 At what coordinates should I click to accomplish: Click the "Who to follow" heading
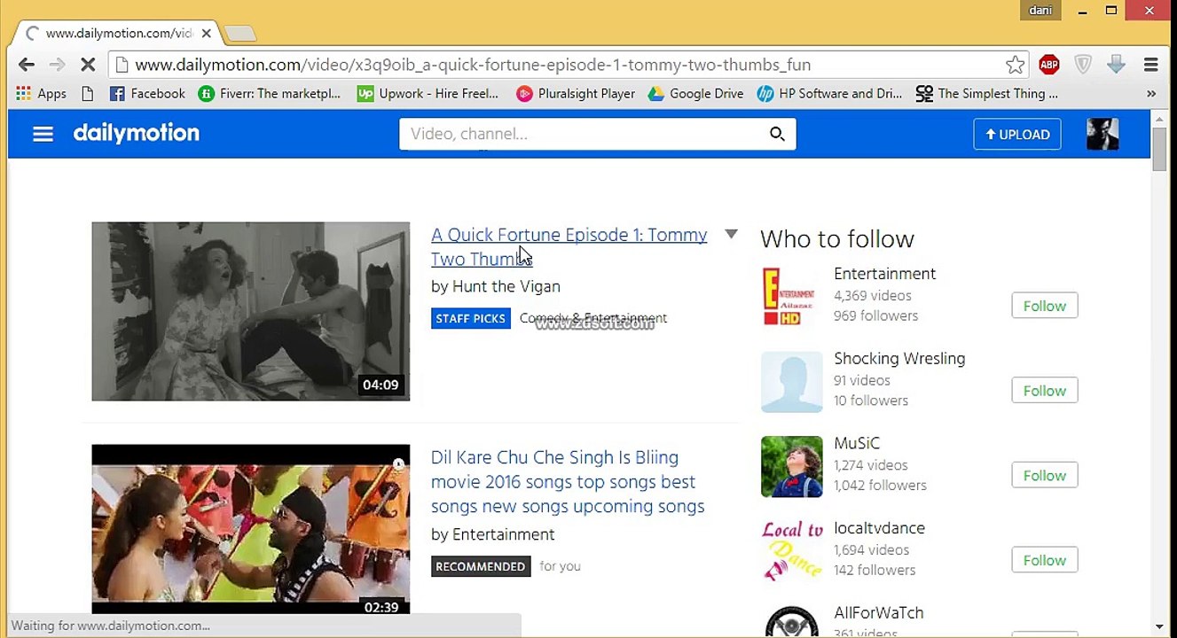[837, 239]
